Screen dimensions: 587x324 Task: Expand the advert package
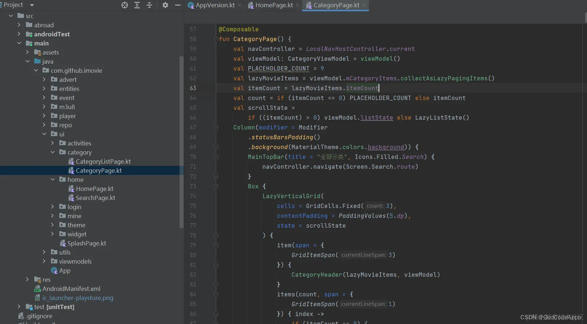pos(44,79)
